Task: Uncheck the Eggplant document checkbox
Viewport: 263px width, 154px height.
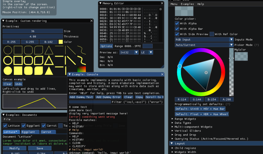Action: 24,126
